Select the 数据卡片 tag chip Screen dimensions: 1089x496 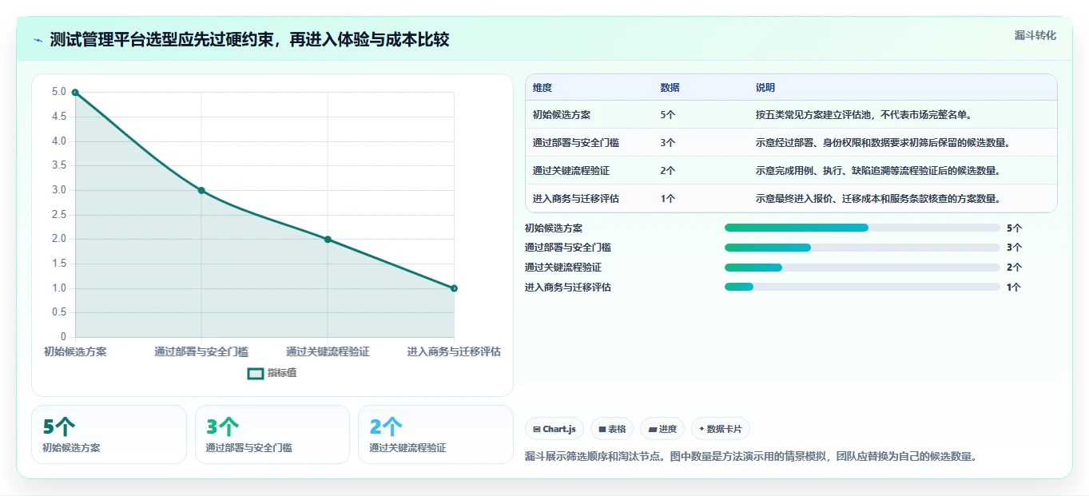point(720,429)
